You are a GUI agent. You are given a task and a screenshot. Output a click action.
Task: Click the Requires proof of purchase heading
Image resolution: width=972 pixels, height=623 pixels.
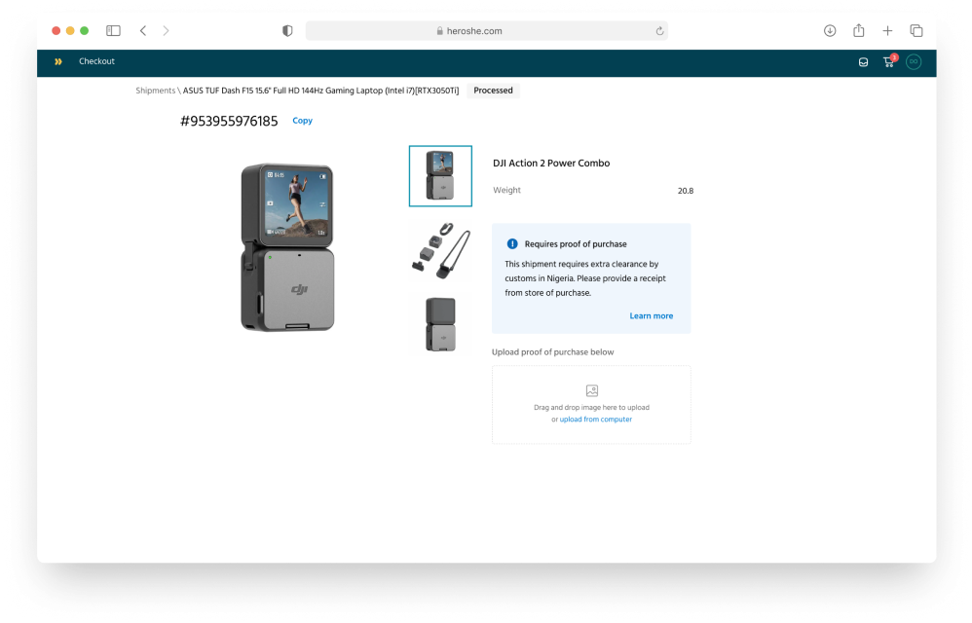576,244
